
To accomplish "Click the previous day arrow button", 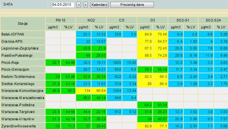I will [78, 5].
